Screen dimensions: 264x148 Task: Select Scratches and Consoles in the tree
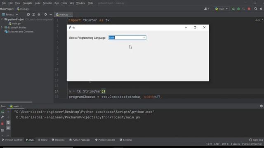(19, 32)
